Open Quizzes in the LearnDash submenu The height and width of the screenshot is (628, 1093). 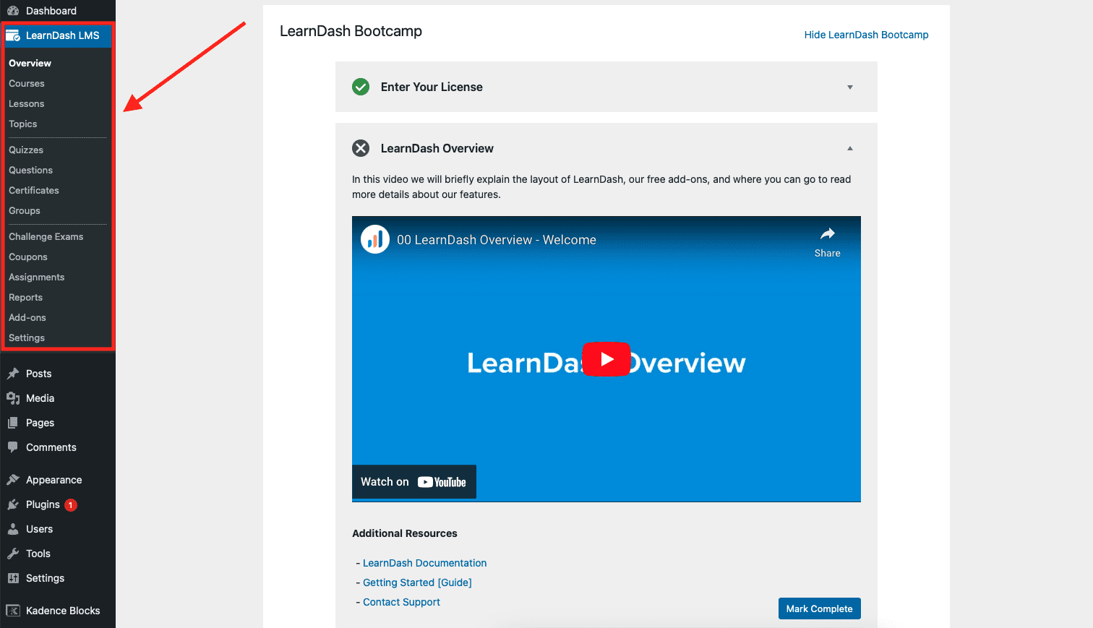pos(26,150)
